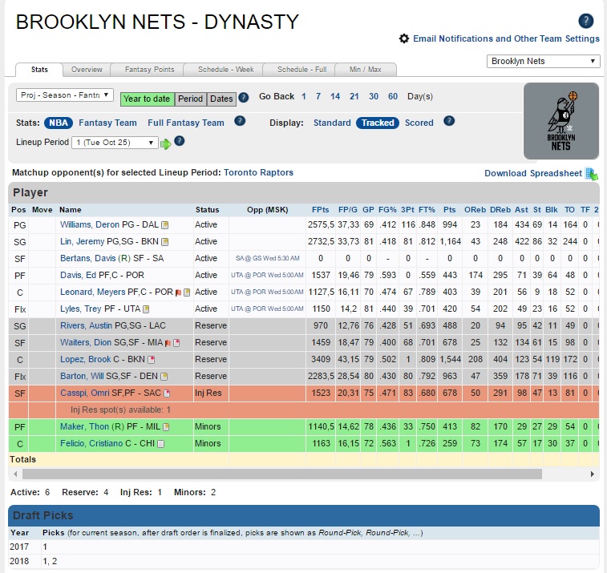Open the news icon for Dion Waiters
The width and height of the screenshot is (607, 573).
click(x=176, y=343)
